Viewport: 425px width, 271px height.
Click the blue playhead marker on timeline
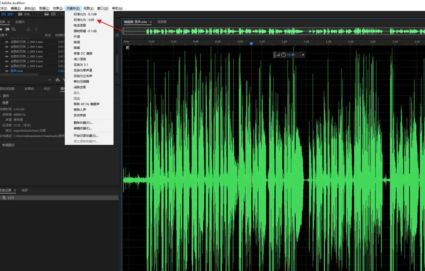pos(251,44)
